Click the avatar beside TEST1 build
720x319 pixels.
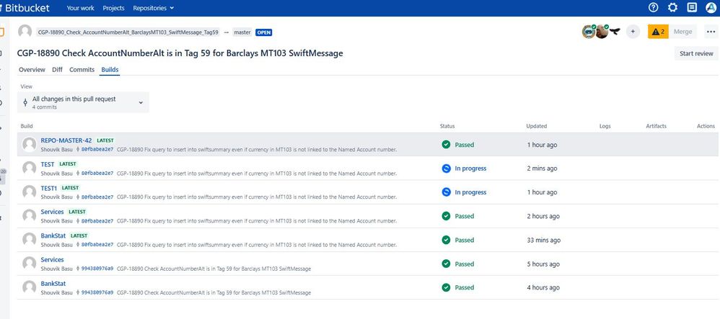coord(30,192)
